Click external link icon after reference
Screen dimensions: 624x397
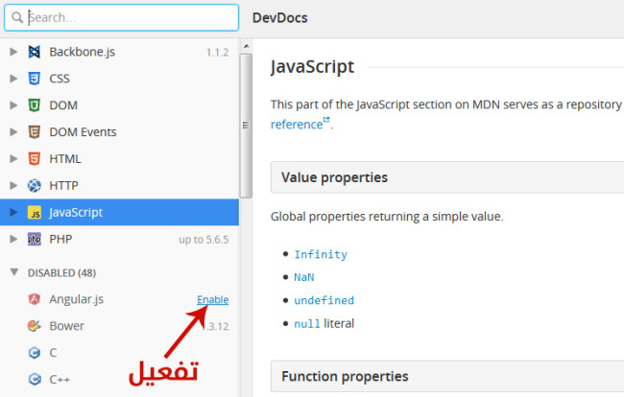(x=326, y=120)
